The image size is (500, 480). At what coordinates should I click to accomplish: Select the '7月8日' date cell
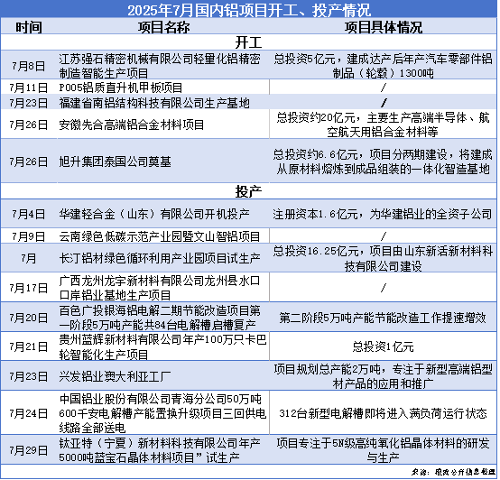point(29,66)
